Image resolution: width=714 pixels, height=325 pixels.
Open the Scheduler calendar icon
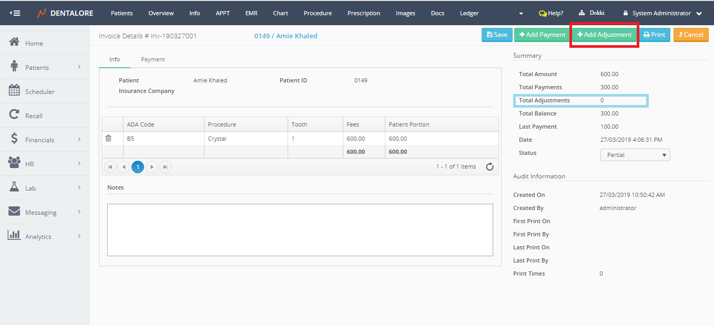pos(15,91)
